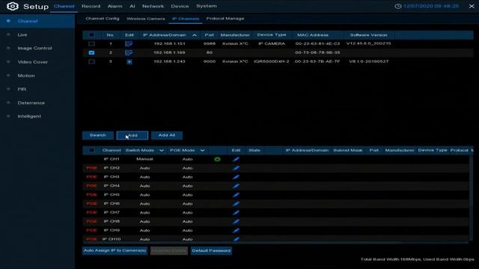Open the Record menu
Screen dimensions: 479x269
tap(91, 6)
